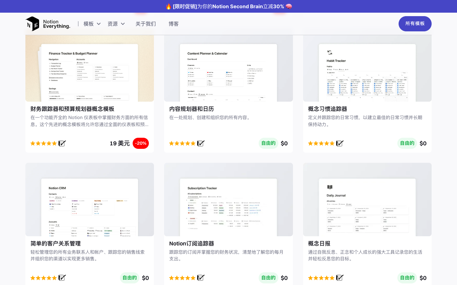Viewport: 457px width, 285px height.
Task: Click the five-star rating on 简单的客户关系管理
Action: [43, 278]
